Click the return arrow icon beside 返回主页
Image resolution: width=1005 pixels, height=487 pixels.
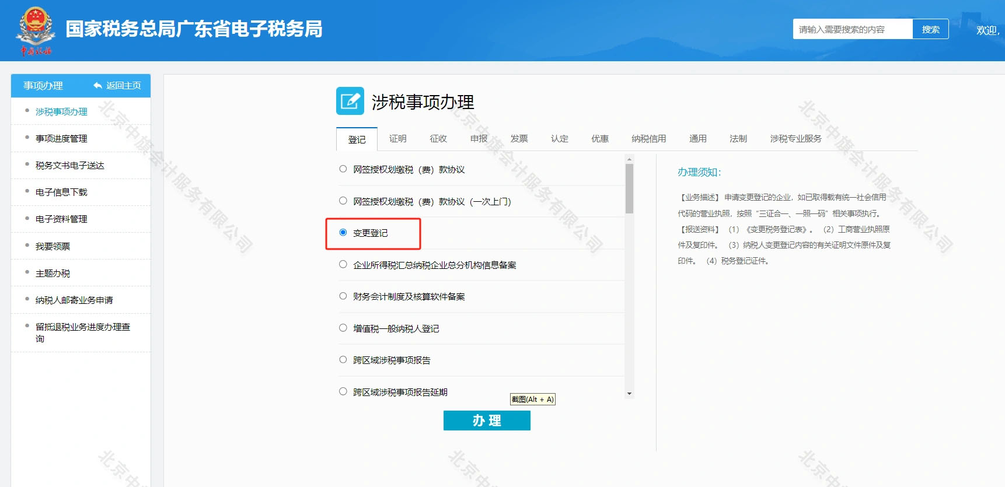pyautogui.click(x=97, y=86)
